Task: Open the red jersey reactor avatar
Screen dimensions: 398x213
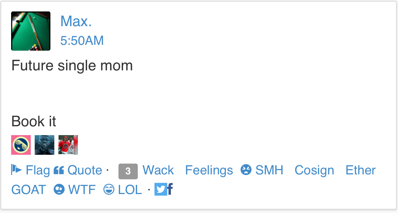Action: point(68,145)
